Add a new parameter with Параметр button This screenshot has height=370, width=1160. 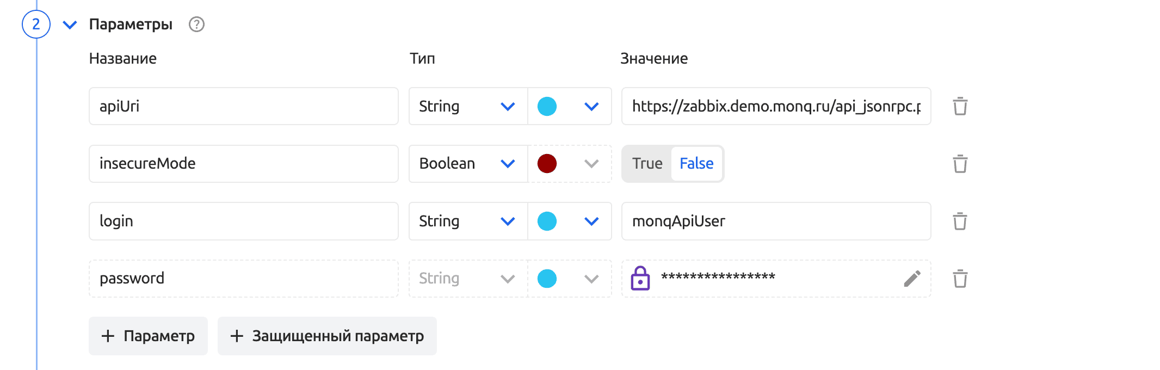pyautogui.click(x=148, y=336)
